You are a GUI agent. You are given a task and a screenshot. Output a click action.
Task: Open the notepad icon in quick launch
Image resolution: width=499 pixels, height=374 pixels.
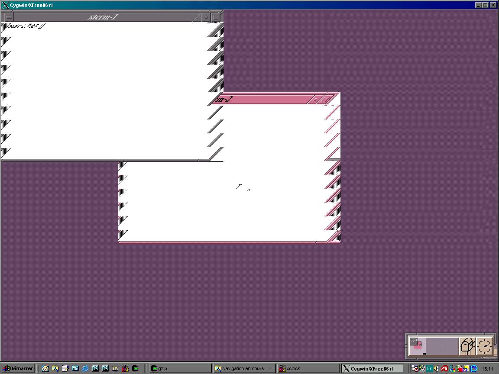tap(65, 368)
